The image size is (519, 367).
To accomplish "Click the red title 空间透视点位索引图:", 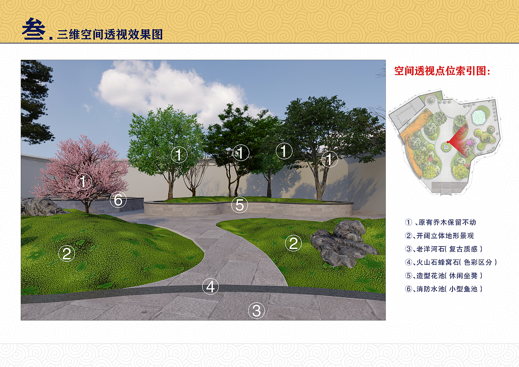I will 442,71.
